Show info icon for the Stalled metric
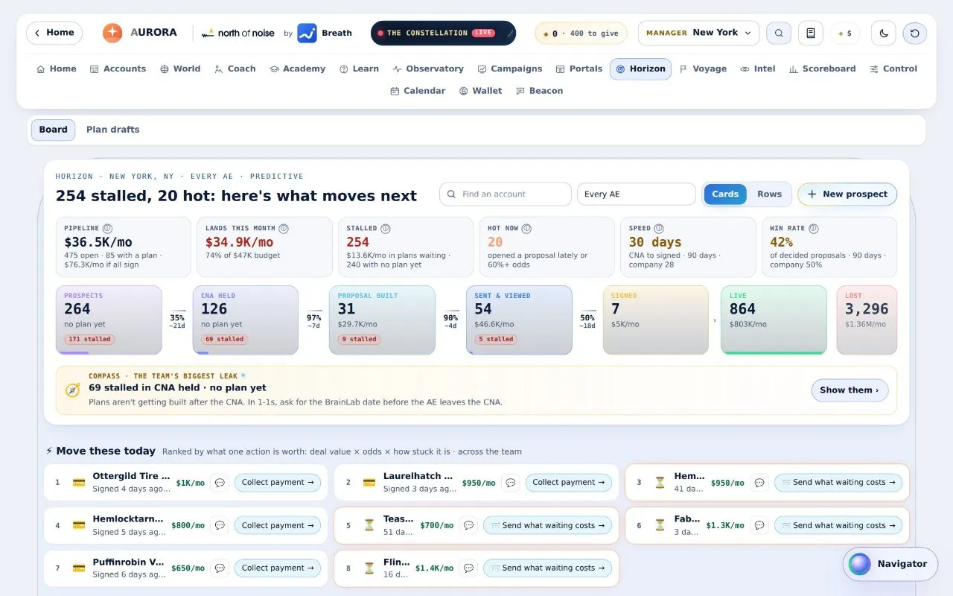 point(386,229)
